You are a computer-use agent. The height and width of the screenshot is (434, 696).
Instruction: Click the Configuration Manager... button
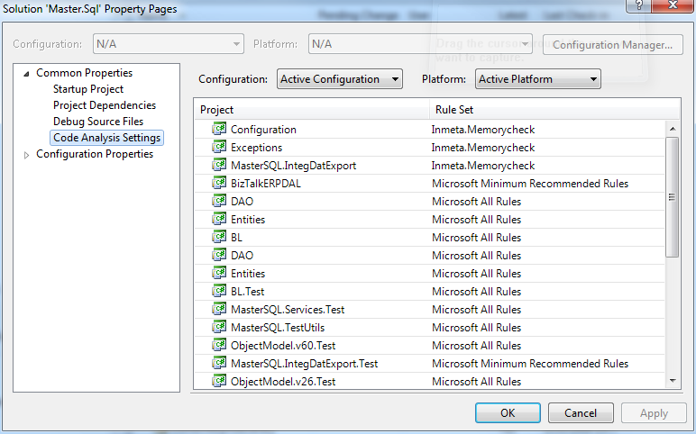612,45
